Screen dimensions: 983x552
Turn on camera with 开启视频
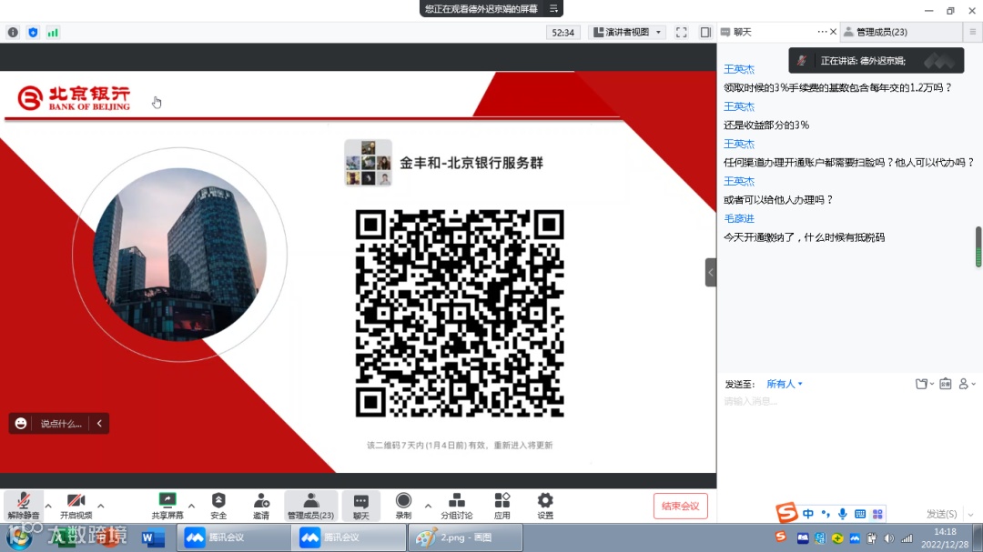click(76, 506)
